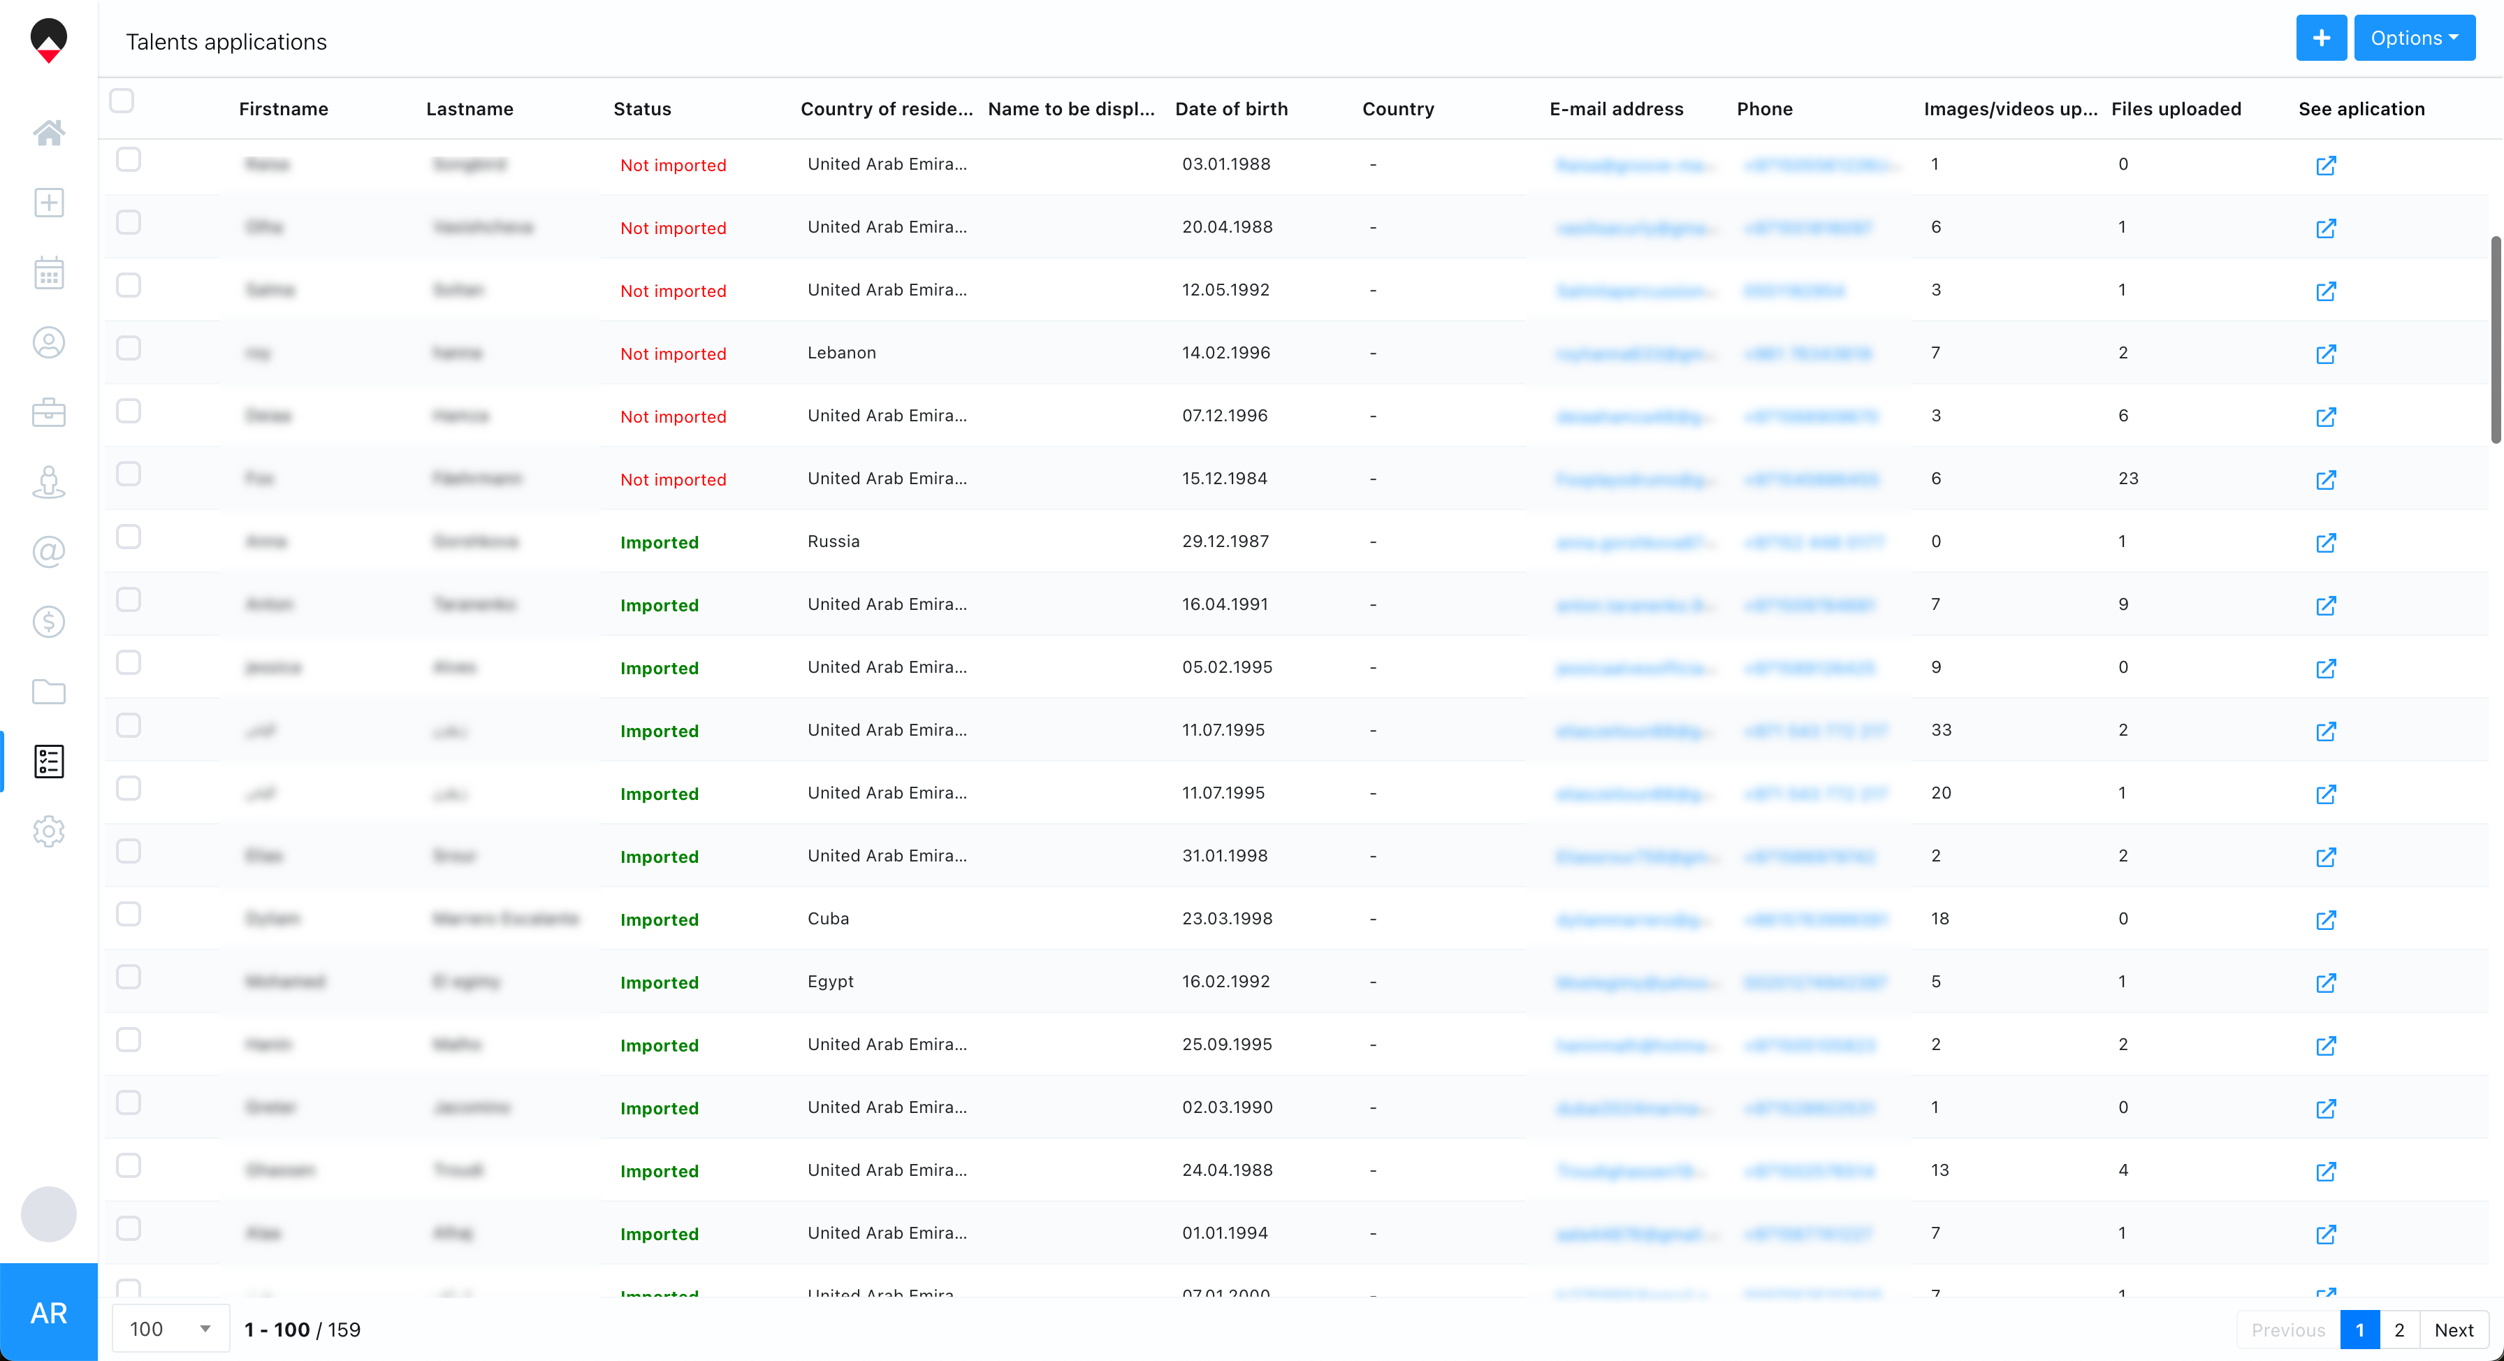The height and width of the screenshot is (1361, 2504).
Task: Check the row born 02.03.1990
Action: click(x=129, y=1102)
